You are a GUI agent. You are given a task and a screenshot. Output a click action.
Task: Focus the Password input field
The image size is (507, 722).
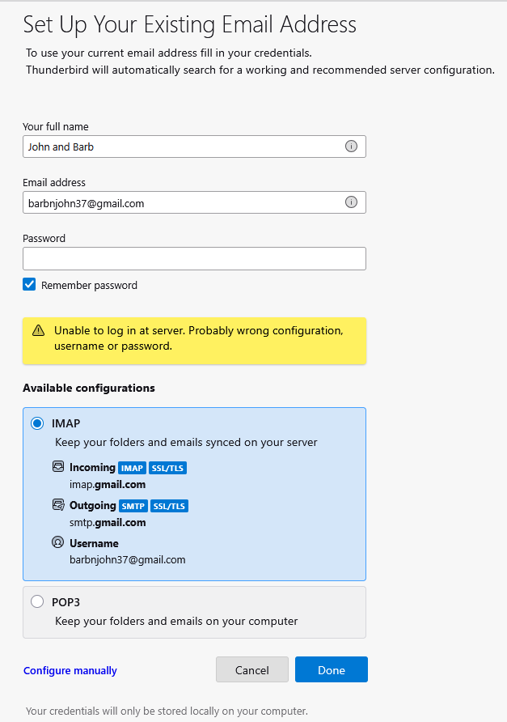click(x=194, y=258)
